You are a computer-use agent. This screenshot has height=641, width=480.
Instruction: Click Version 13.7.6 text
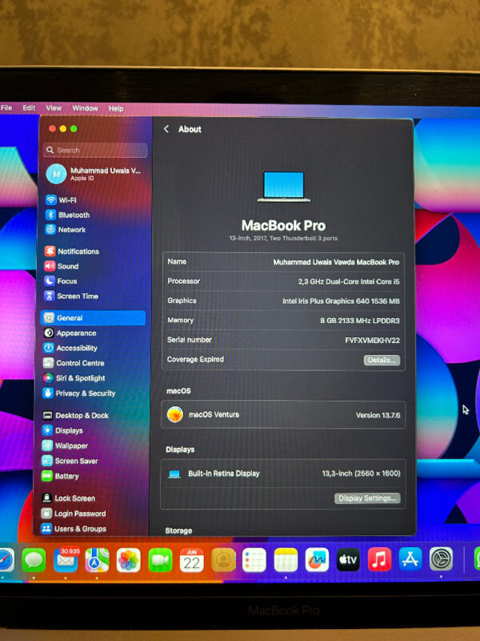click(x=378, y=415)
